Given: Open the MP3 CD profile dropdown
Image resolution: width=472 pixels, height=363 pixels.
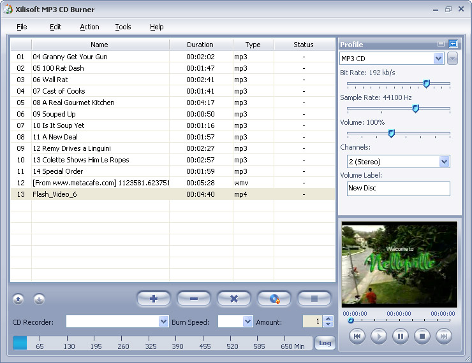Looking at the screenshot, I should 438,59.
